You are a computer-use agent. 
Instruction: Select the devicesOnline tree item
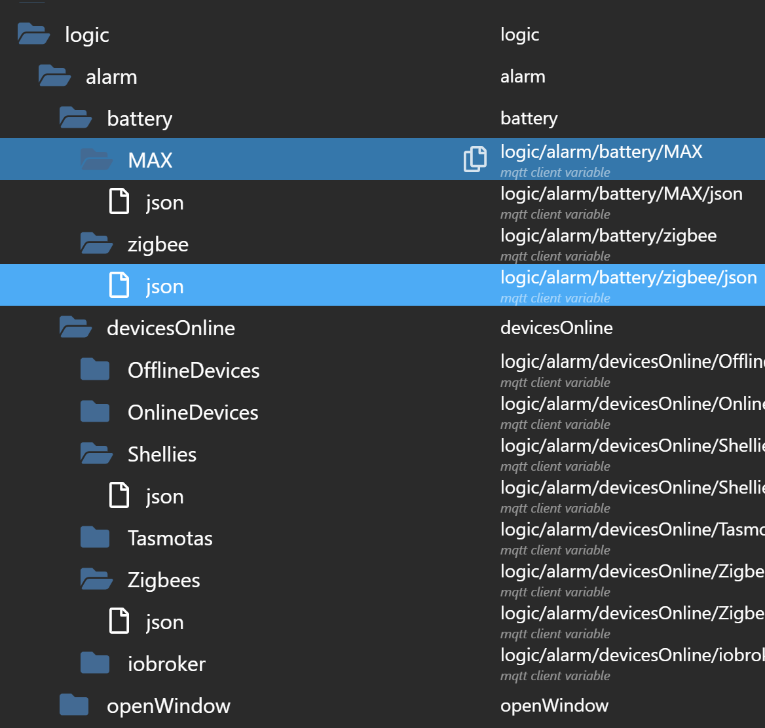[170, 327]
